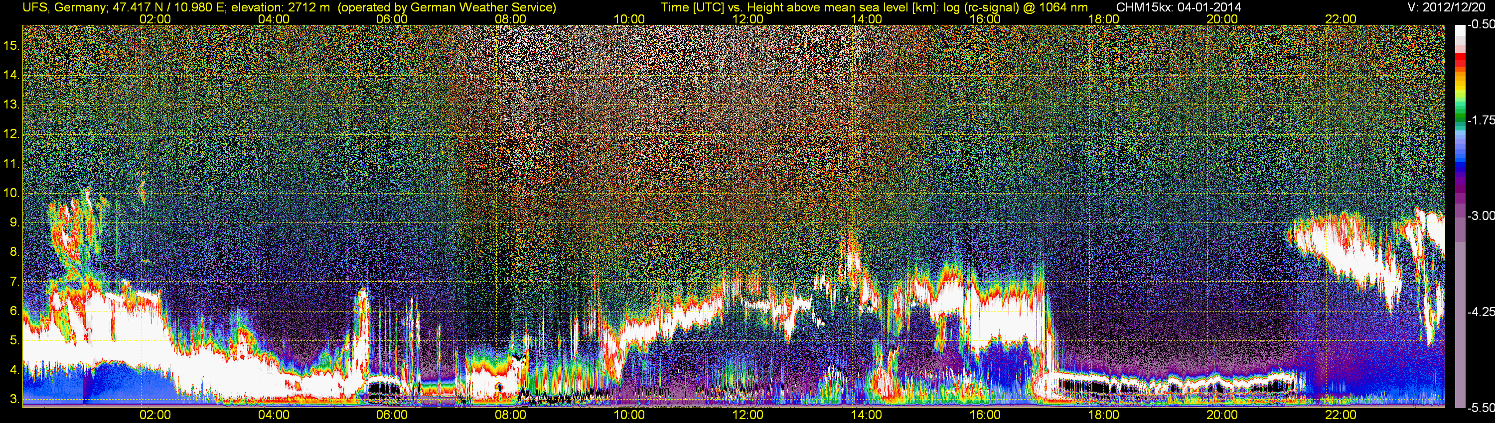The height and width of the screenshot is (423, 1495).
Task: Click the "18:00" label on the top time axis
Action: click(1104, 19)
